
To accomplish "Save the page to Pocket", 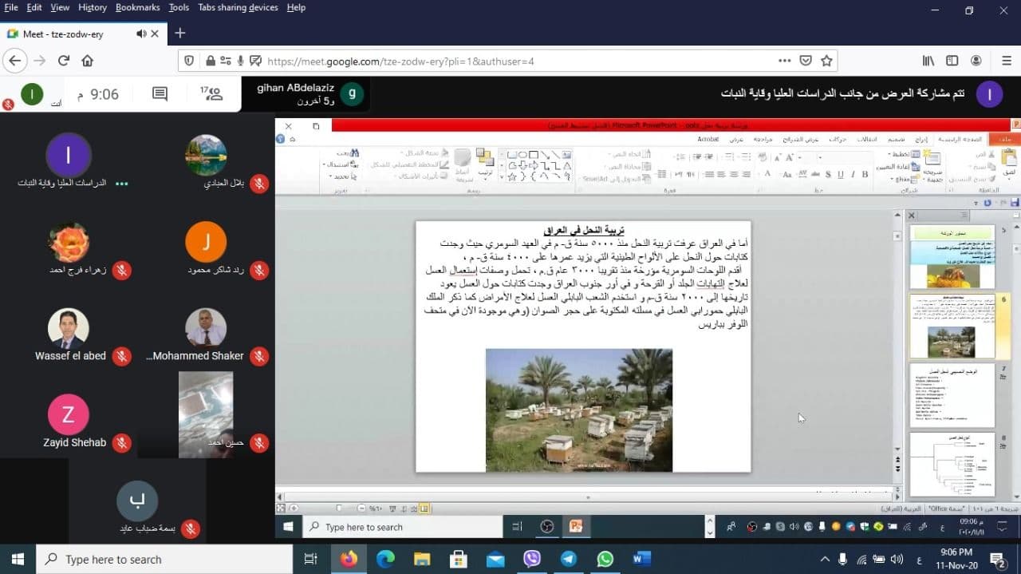I will [806, 61].
